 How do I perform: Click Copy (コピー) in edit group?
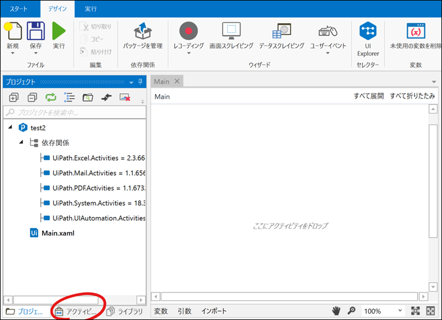[92, 39]
